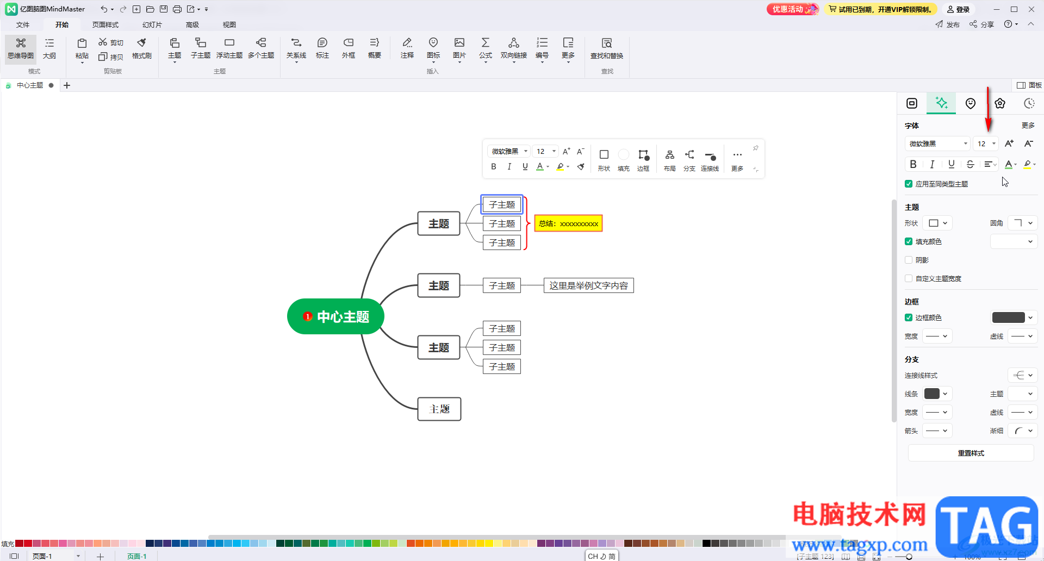The width and height of the screenshot is (1044, 561).
Task: Open the File menu
Action: tap(23, 24)
